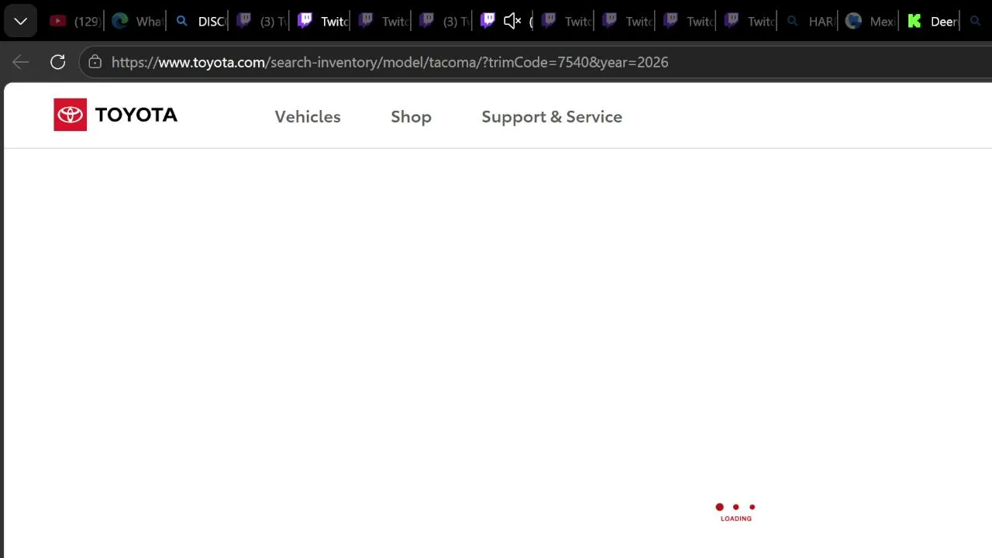The height and width of the screenshot is (558, 992).
Task: Click the Toyota logo
Action: click(115, 115)
